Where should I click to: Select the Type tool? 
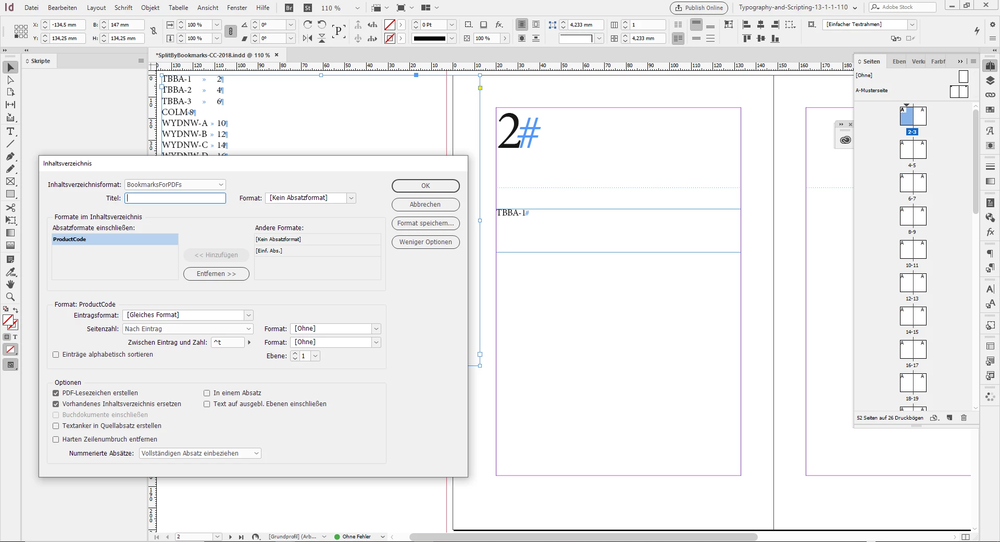(x=10, y=131)
